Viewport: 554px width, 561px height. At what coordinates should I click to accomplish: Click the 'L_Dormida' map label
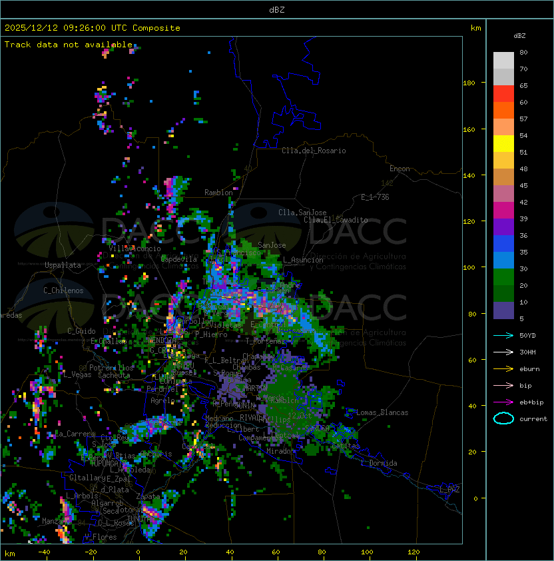(379, 463)
